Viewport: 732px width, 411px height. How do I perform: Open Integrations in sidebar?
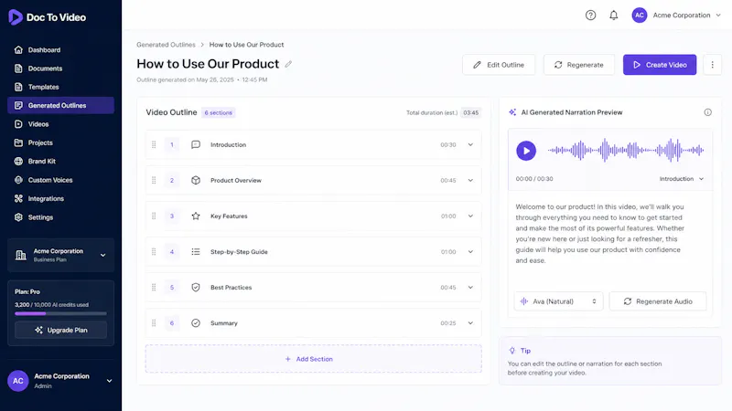click(60, 198)
